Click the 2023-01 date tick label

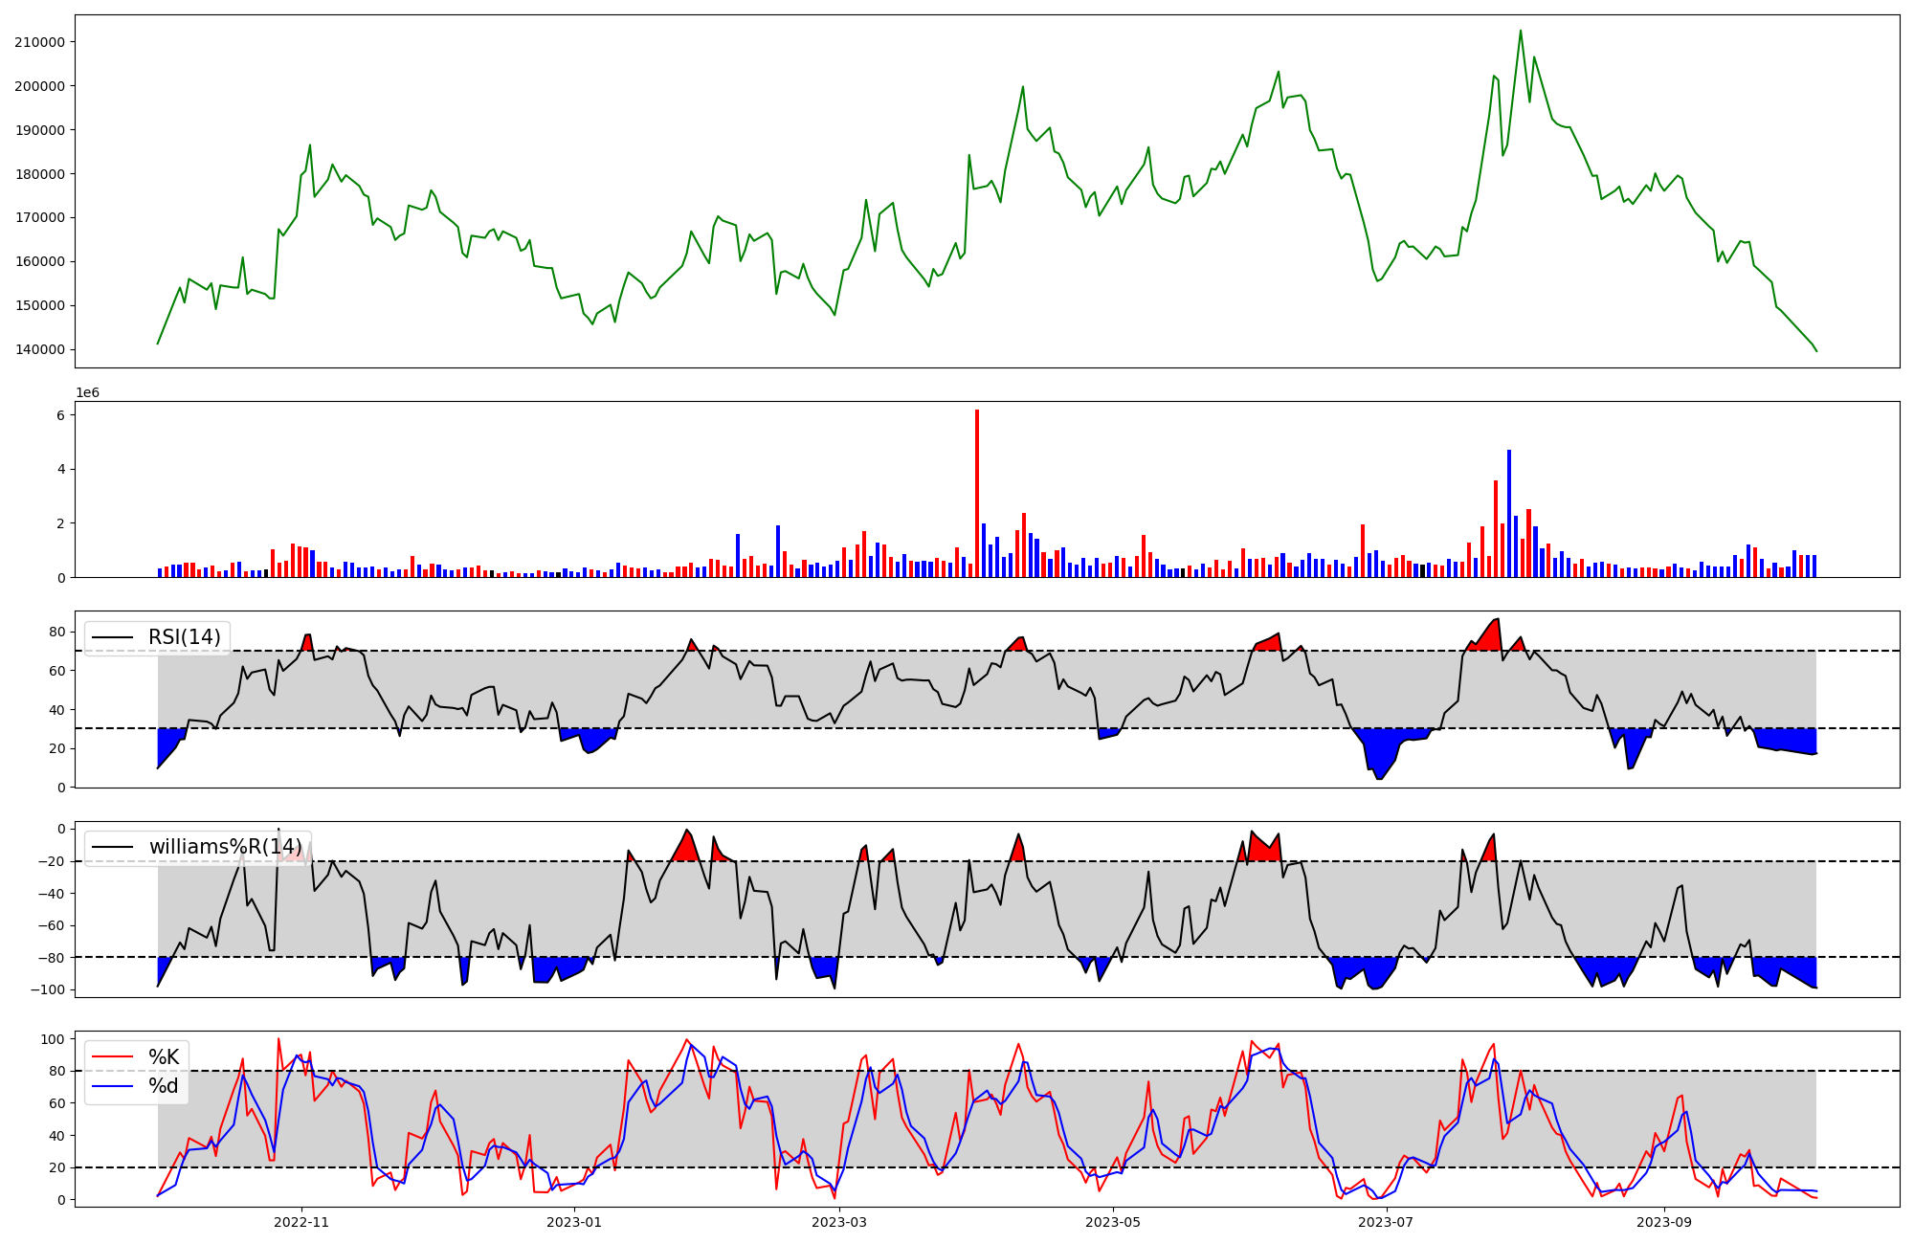point(574,1222)
